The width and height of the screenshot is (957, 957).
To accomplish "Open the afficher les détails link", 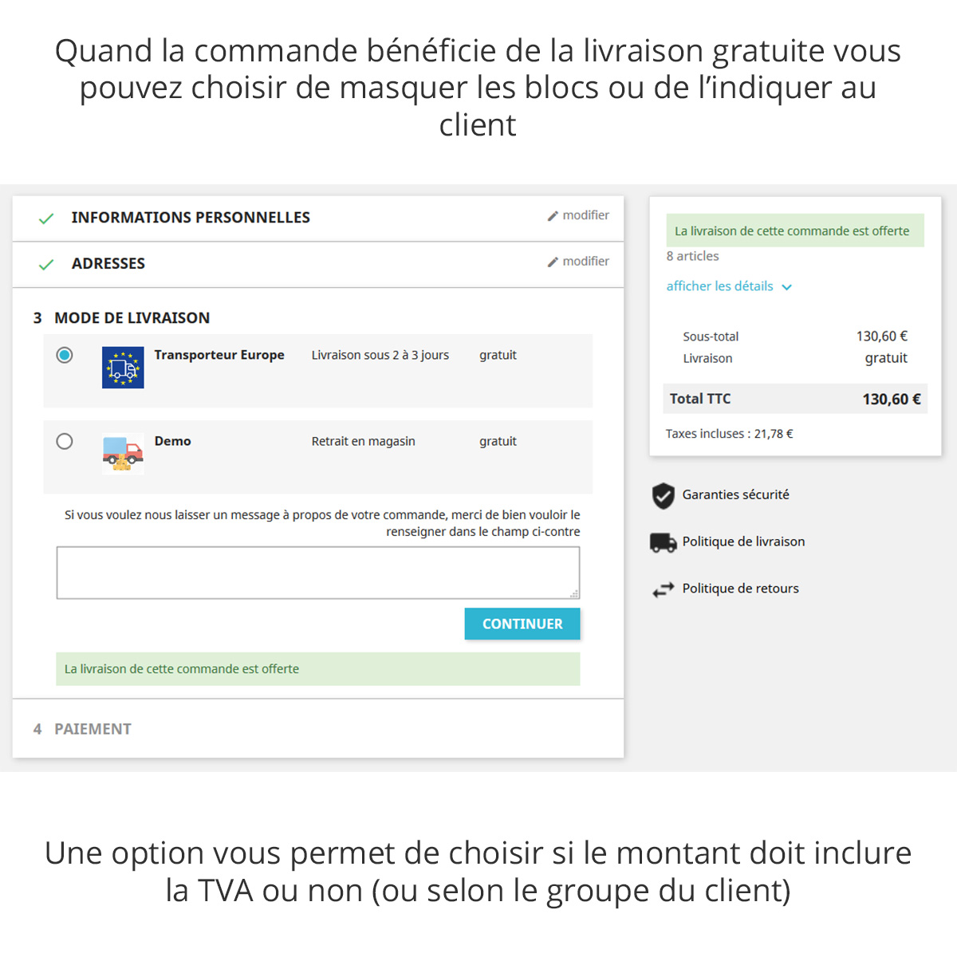I will (x=719, y=286).
